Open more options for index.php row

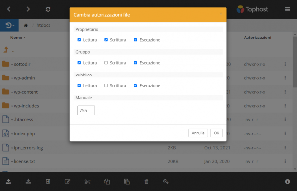[x=285, y=133]
